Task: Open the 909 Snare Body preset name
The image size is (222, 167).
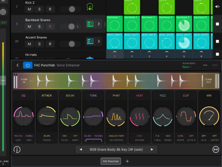Action: [x=116, y=150]
